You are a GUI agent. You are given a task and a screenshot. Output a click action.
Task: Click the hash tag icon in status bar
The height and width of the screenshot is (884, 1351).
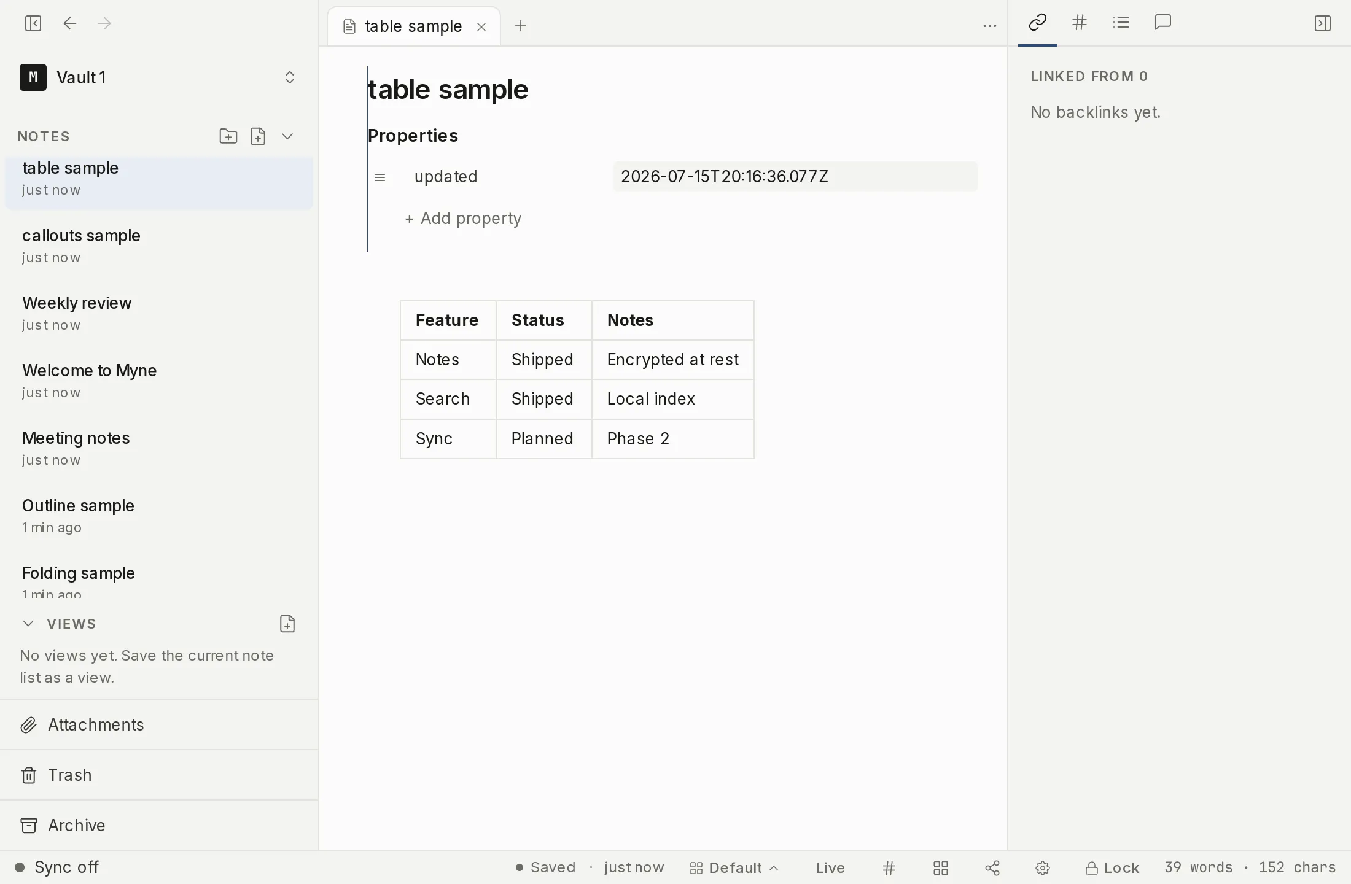tap(889, 868)
